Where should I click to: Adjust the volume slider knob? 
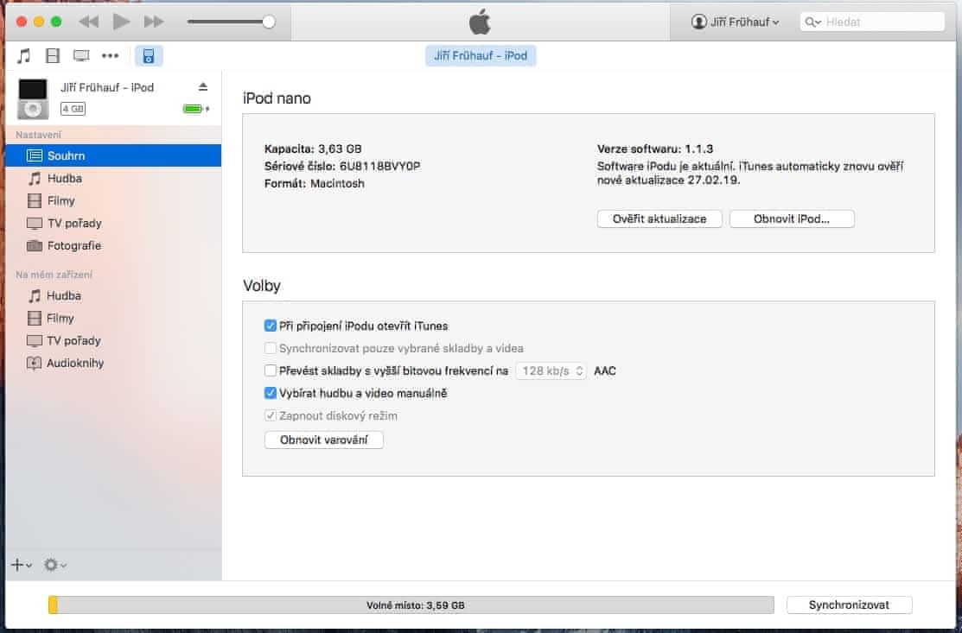(268, 22)
